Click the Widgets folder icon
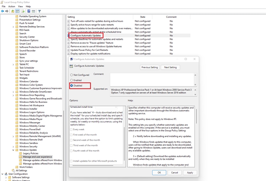 click(17, 78)
